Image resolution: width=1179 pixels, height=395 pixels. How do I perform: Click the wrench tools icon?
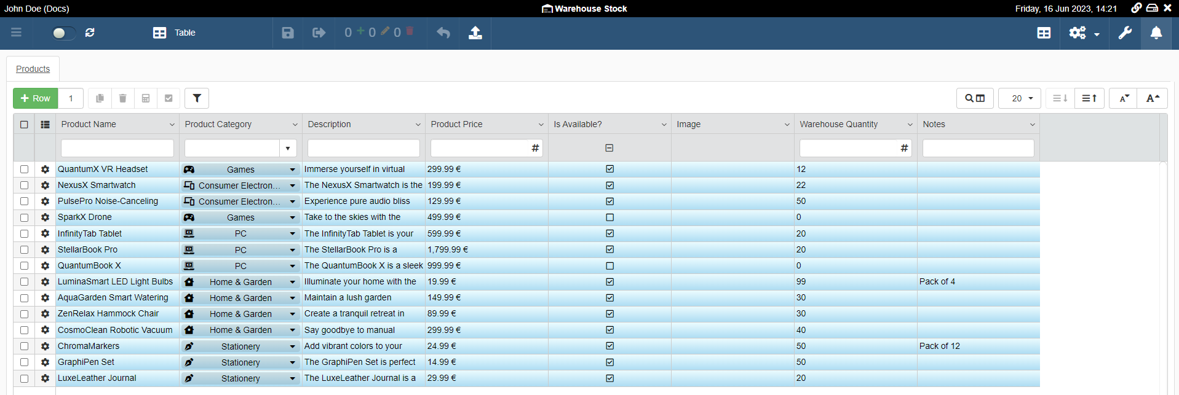tap(1125, 33)
